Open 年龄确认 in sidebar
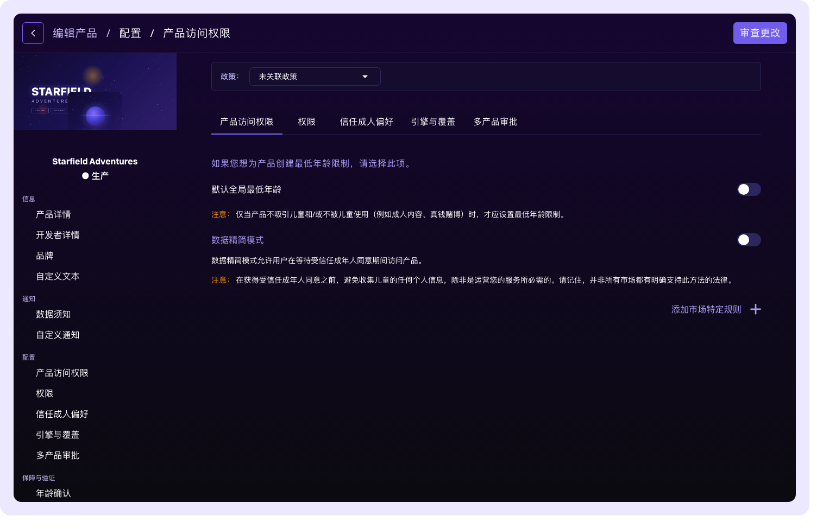Image resolution: width=823 pixels, height=529 pixels. click(x=53, y=493)
